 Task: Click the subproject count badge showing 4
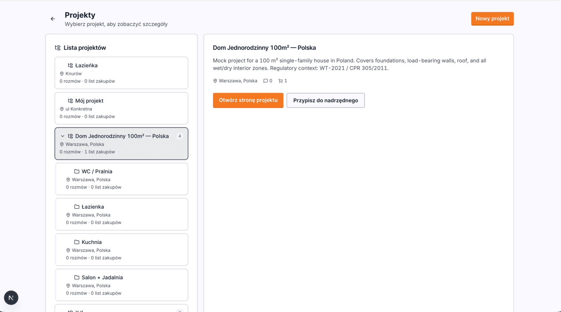click(180, 136)
